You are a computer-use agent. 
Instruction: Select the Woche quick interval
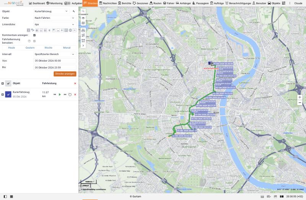pos(49,47)
